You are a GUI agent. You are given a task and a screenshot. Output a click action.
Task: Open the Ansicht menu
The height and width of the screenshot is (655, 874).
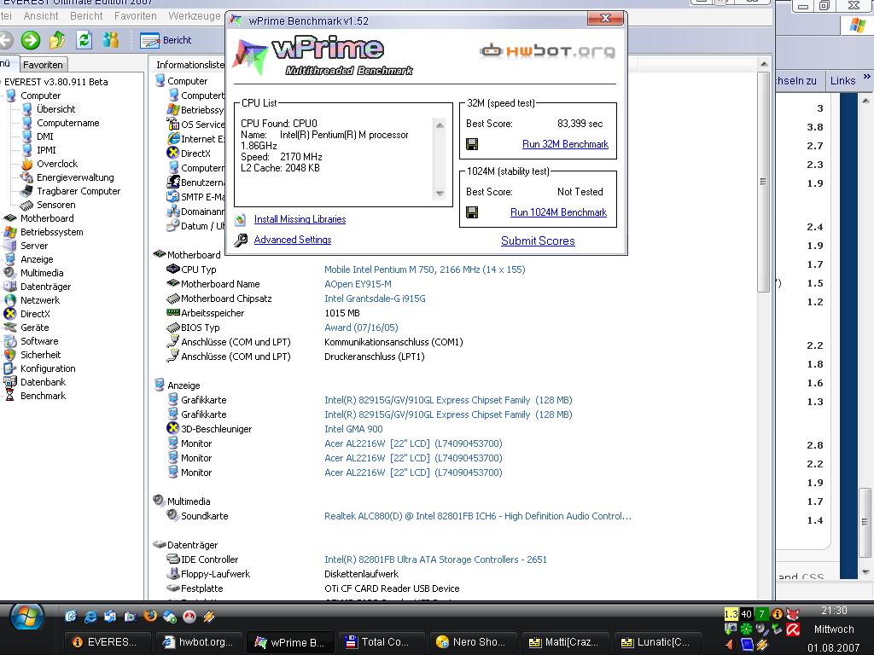[41, 16]
